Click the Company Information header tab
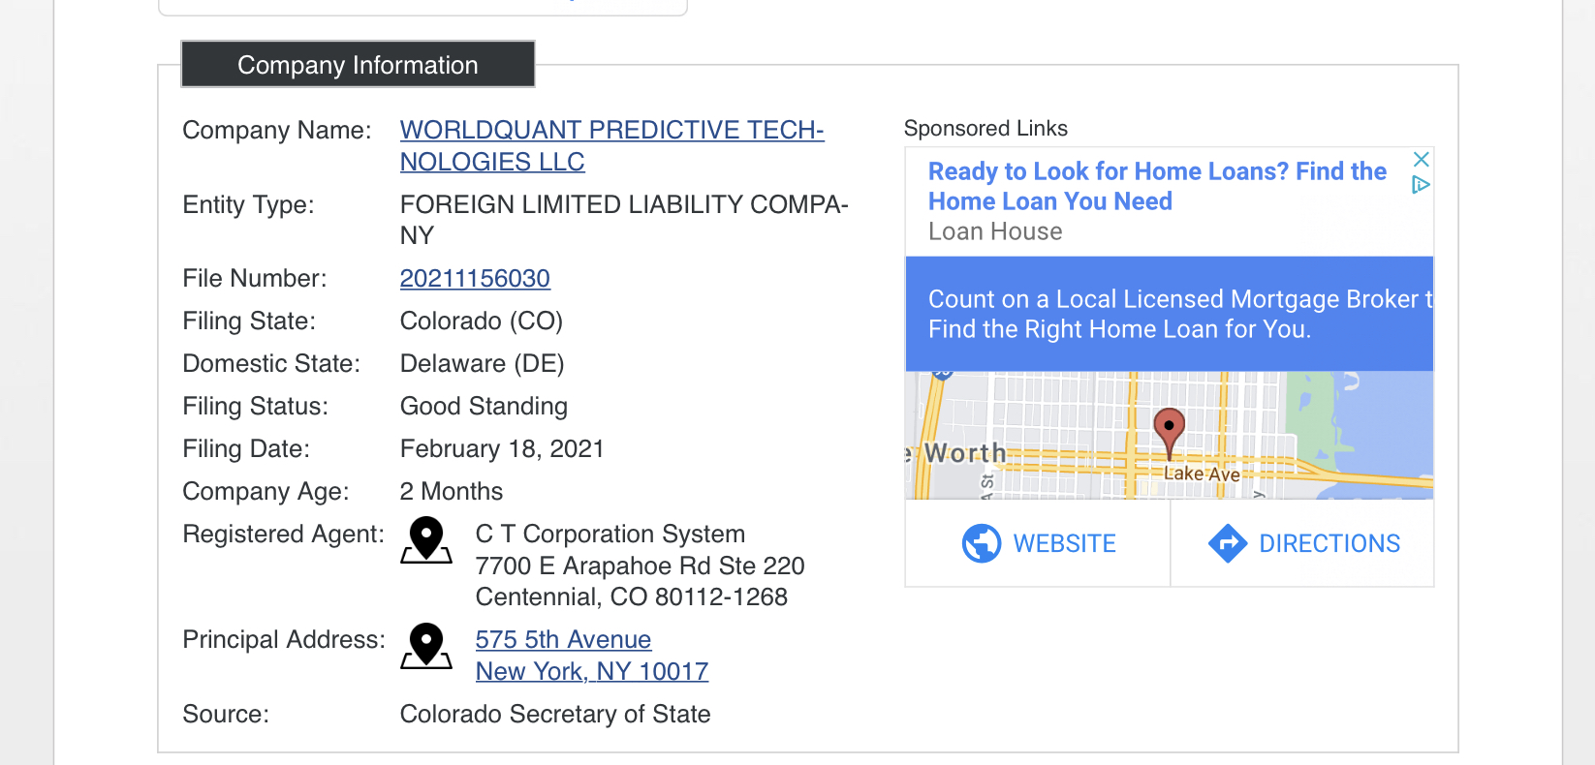Image resolution: width=1595 pixels, height=765 pixels. pos(358,64)
